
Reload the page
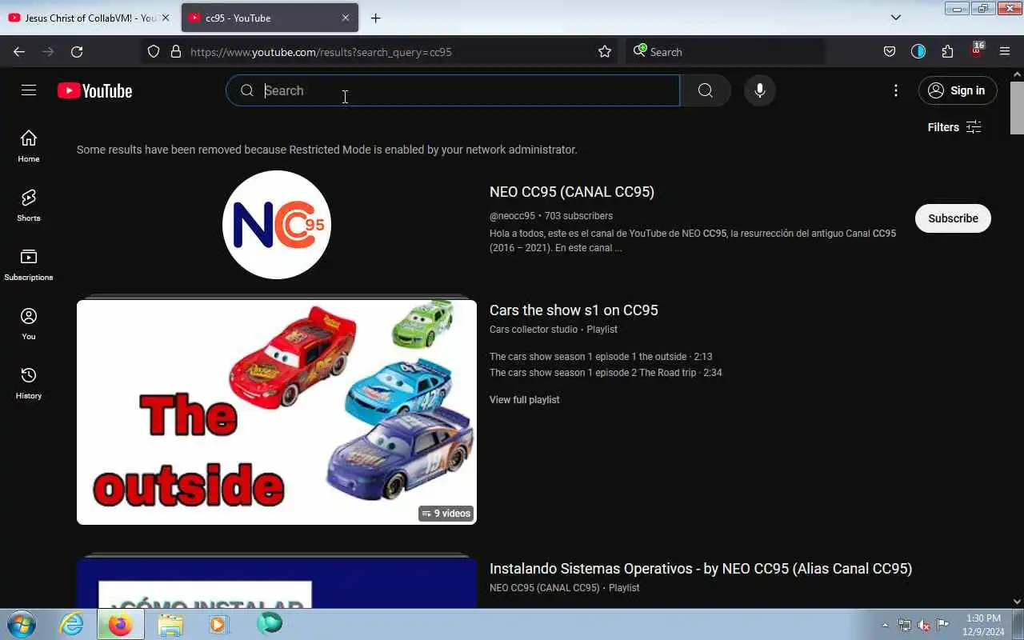tap(77, 52)
